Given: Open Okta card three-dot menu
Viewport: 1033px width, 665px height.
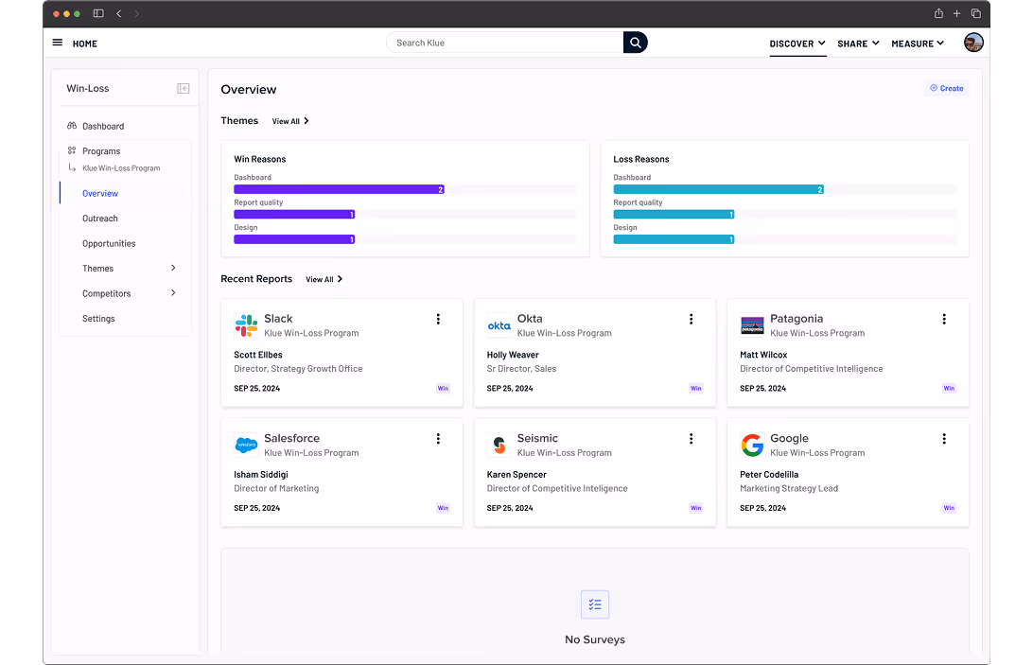Looking at the screenshot, I should [692, 319].
